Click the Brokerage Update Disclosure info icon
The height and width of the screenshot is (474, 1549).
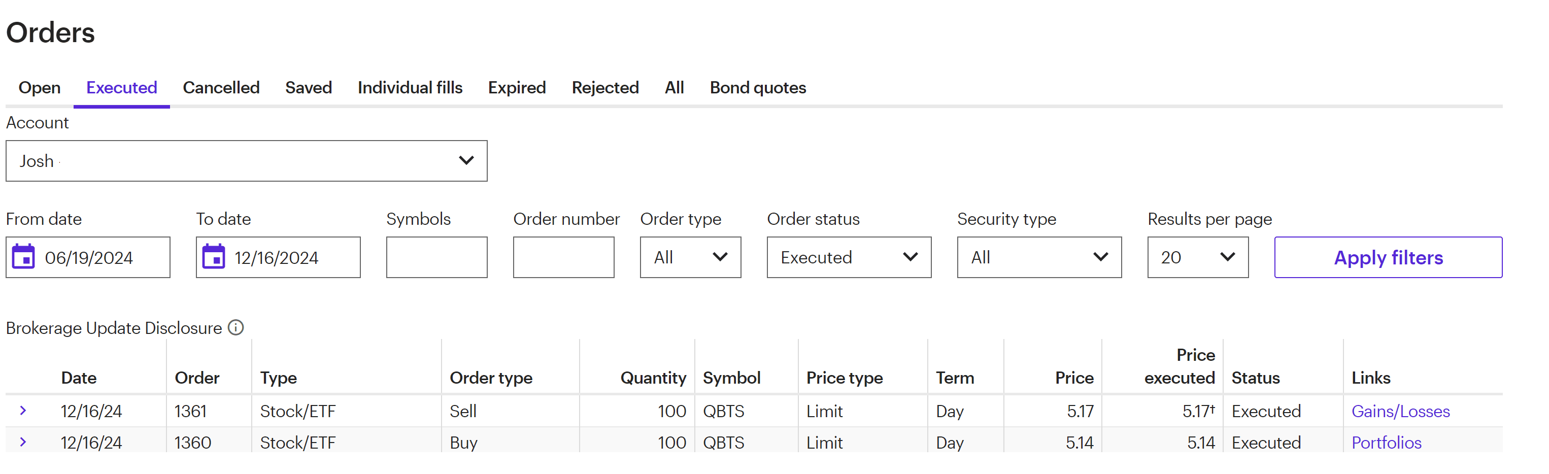pyautogui.click(x=235, y=327)
